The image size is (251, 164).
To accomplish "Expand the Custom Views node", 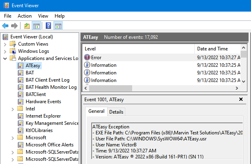I will pyautogui.click(x=5, y=44).
